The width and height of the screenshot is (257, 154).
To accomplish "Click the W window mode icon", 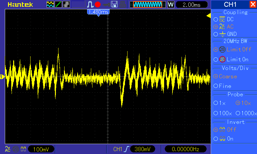I will tap(171, 4).
